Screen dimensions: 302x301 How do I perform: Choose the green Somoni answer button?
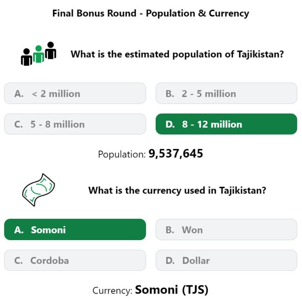coord(75,229)
